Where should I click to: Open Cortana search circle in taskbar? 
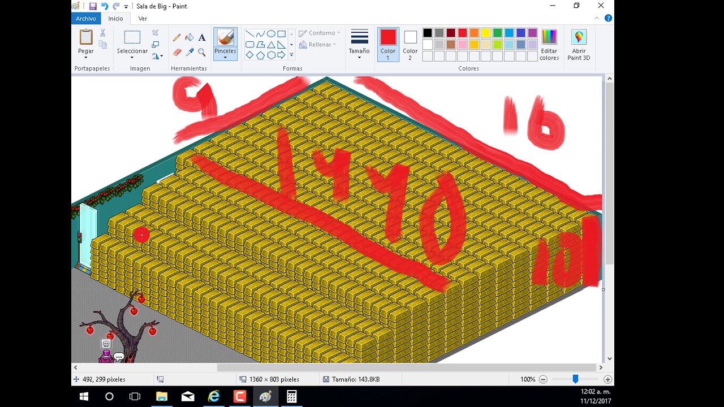[x=109, y=397]
